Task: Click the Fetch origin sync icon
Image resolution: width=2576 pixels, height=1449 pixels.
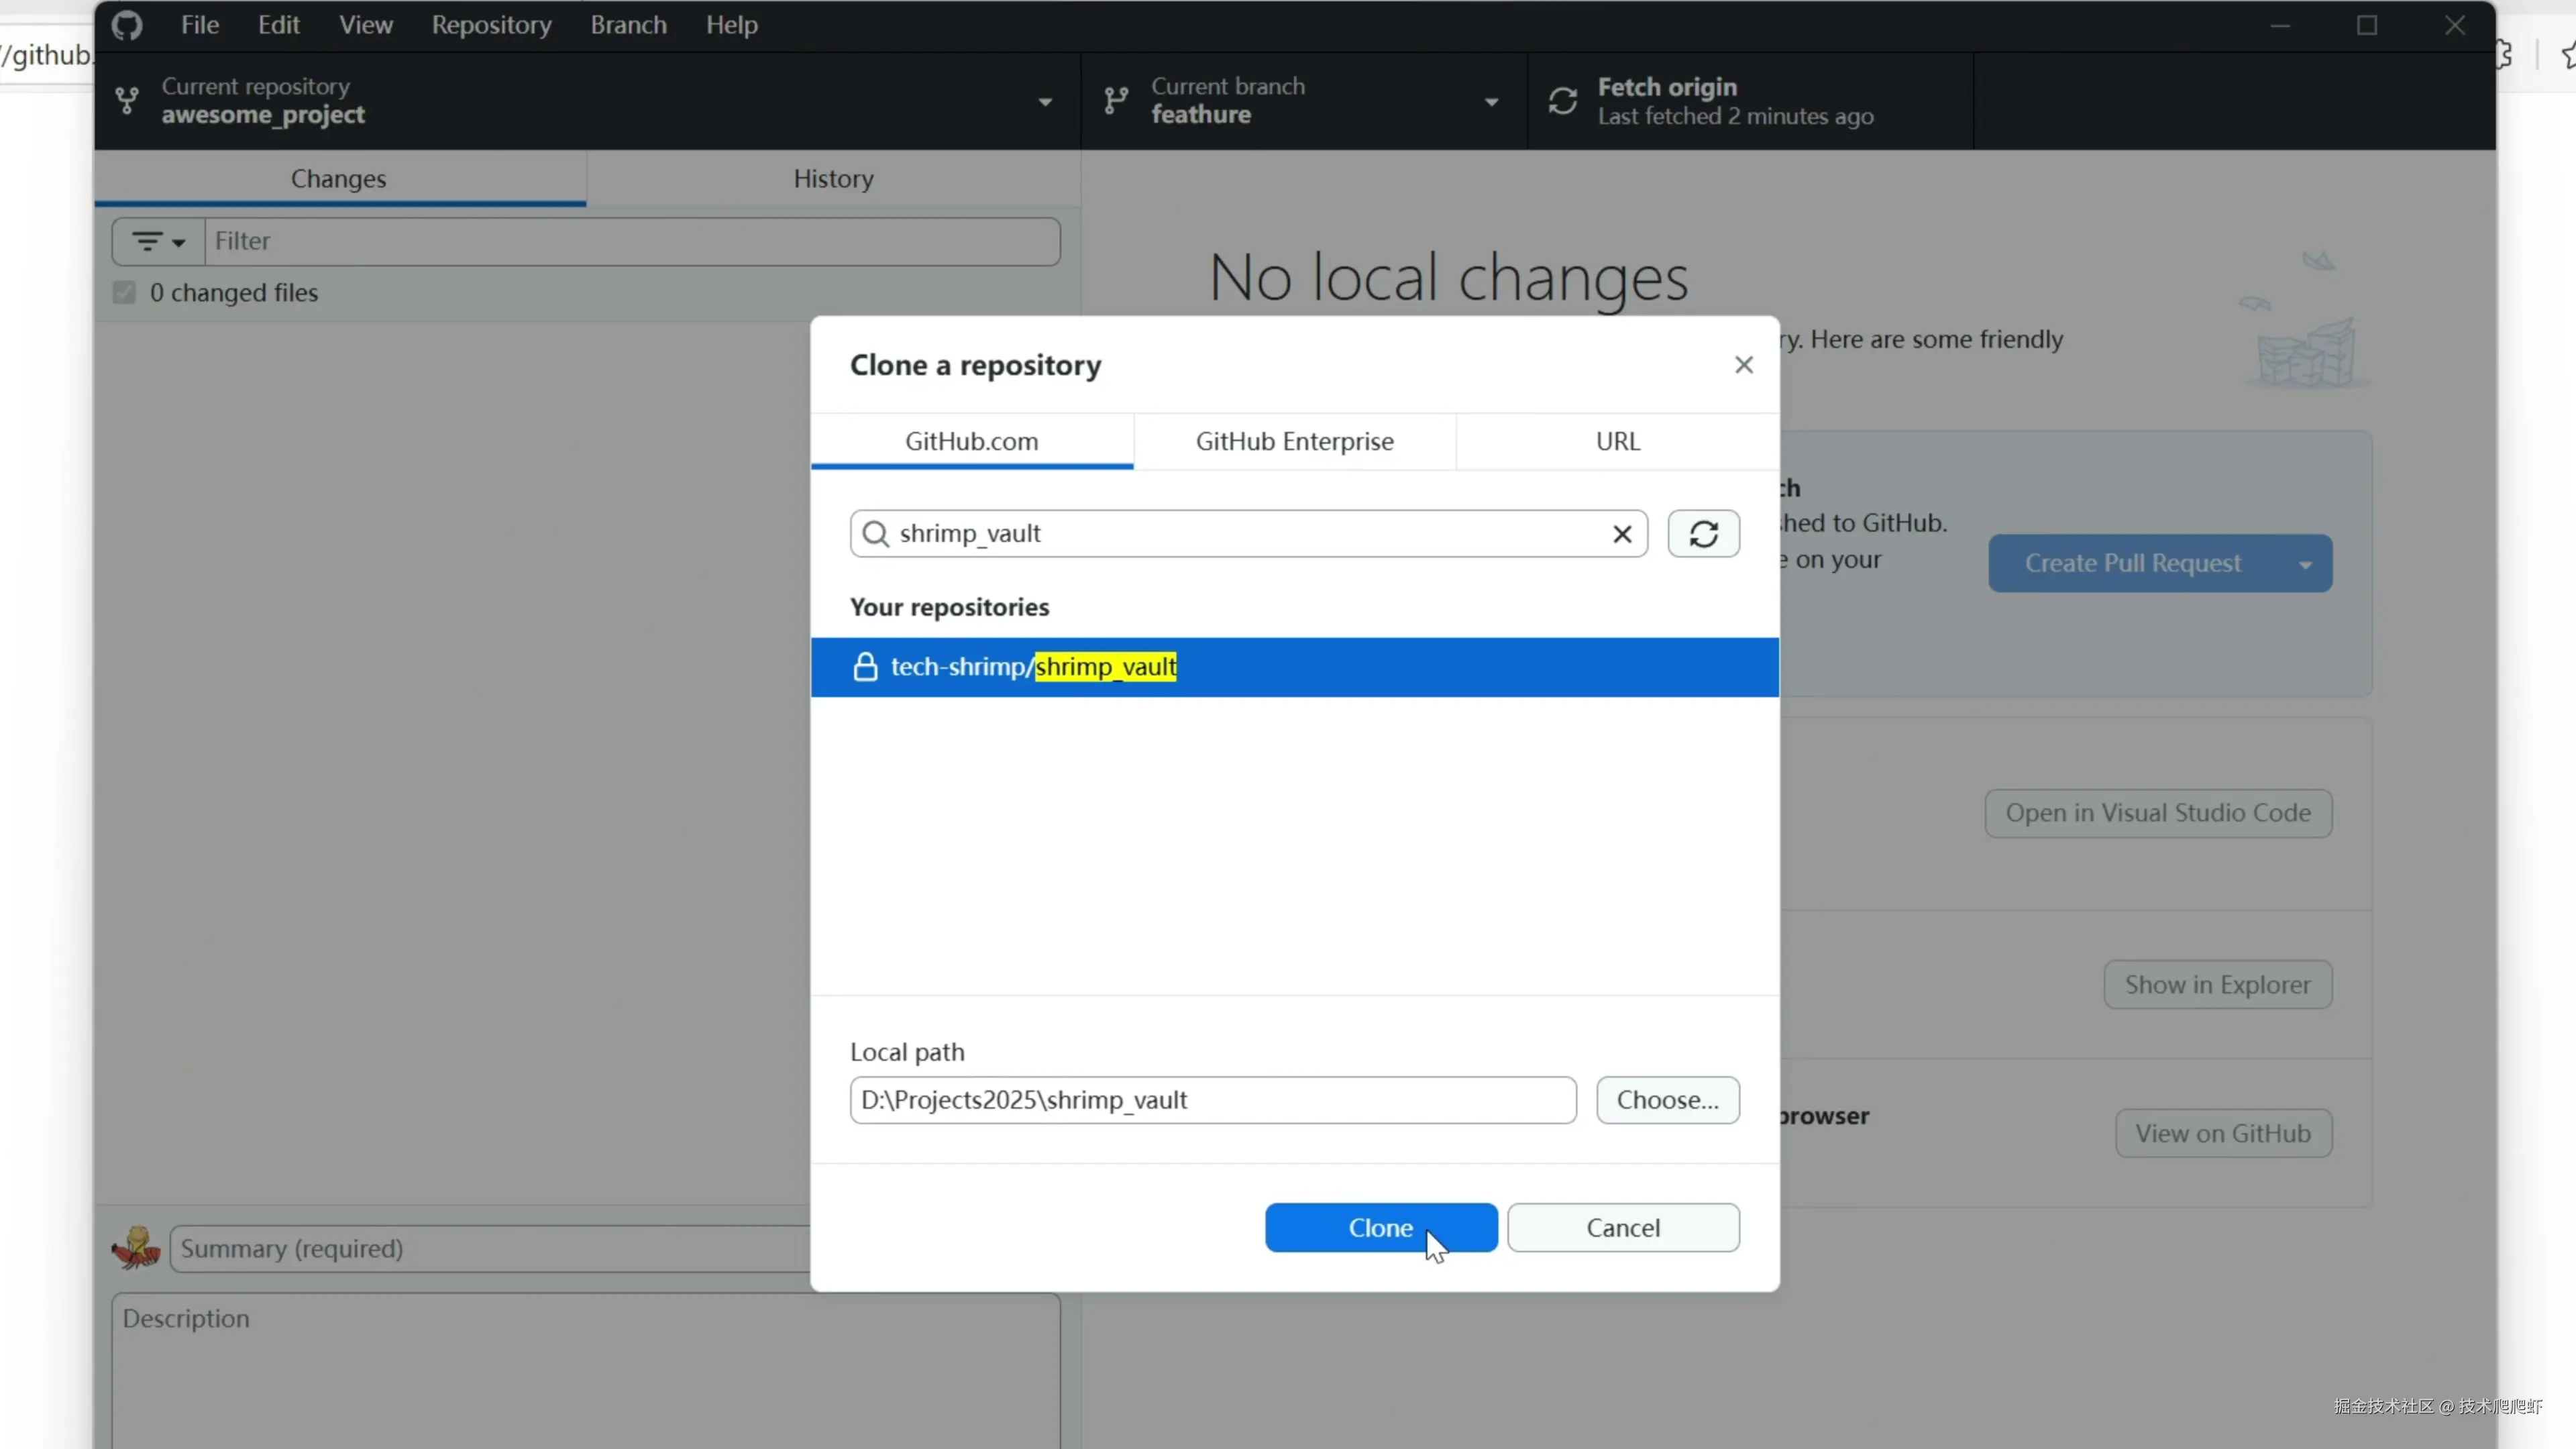Action: [1563, 101]
